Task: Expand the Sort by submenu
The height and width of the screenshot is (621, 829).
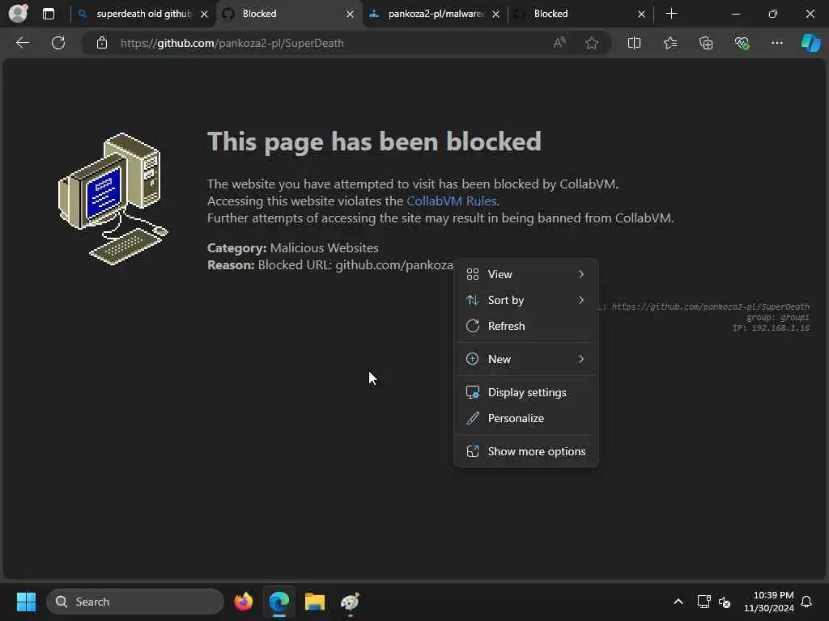Action: pyautogui.click(x=526, y=300)
